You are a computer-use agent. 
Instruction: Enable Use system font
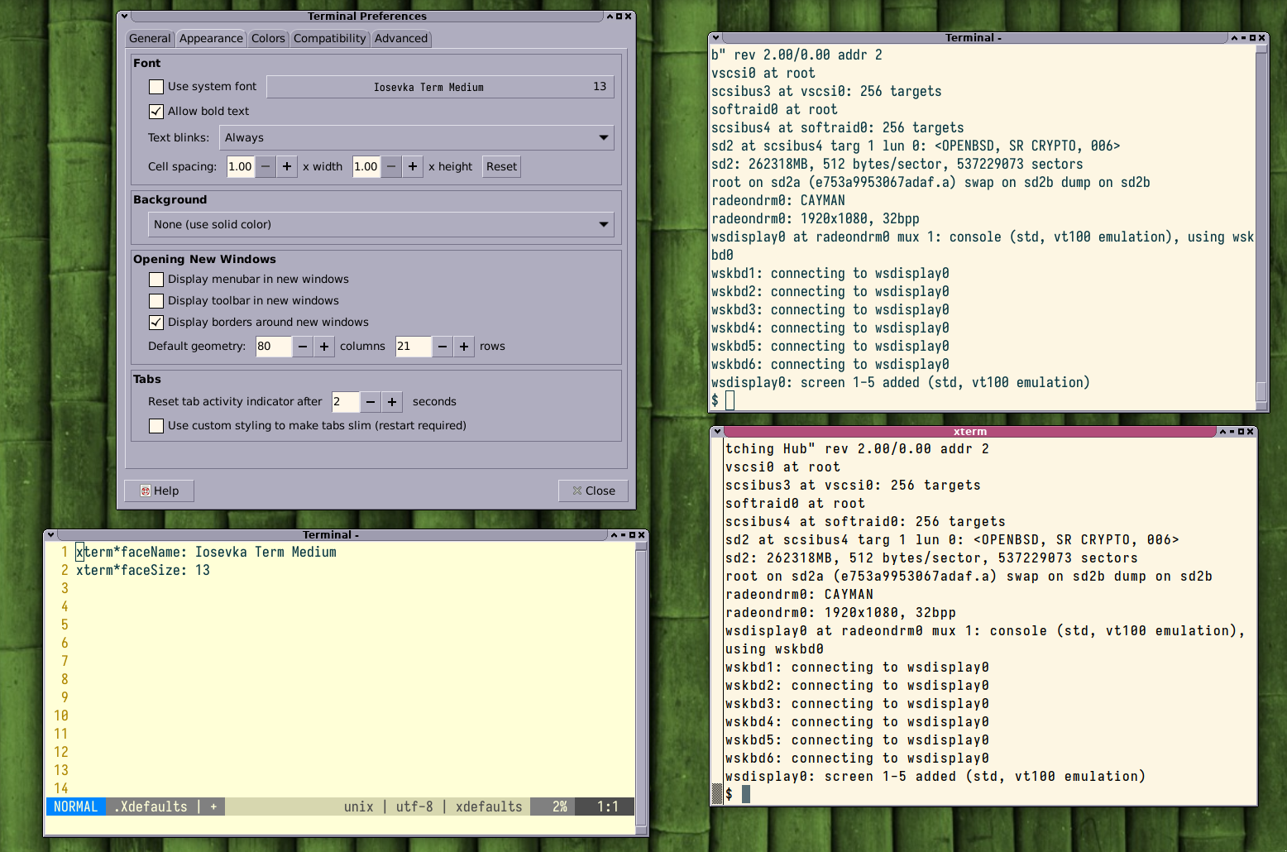156,86
